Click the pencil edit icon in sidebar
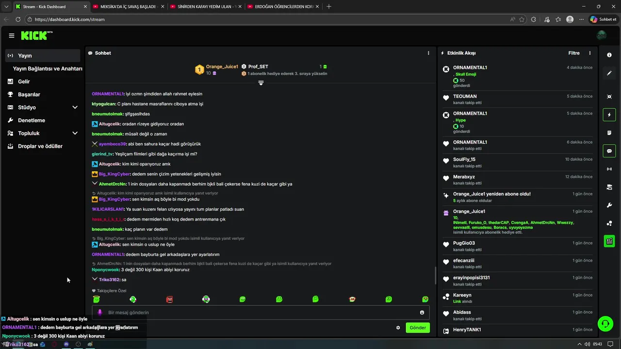This screenshot has height=349, width=621. [609, 73]
